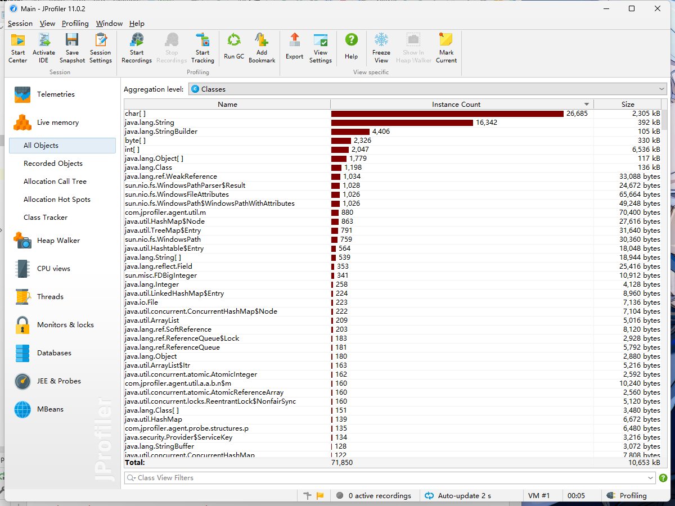Open the Window menu
Image resolution: width=675 pixels, height=506 pixels.
click(109, 24)
